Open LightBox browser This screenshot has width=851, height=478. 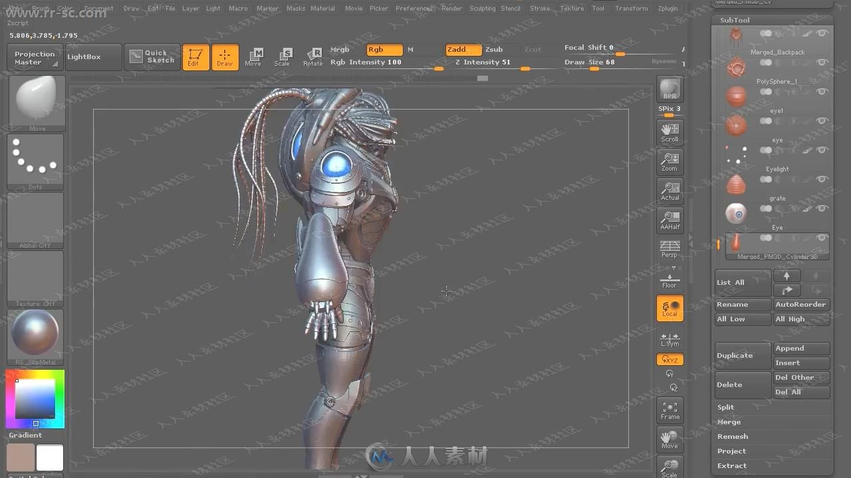click(x=94, y=57)
